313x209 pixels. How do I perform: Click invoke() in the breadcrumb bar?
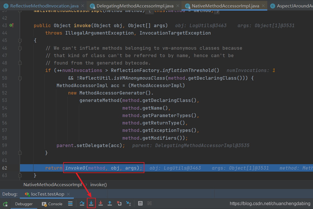tap(99, 185)
